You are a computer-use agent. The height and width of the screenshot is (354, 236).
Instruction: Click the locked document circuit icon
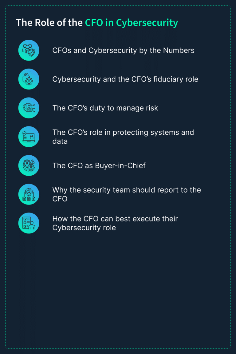(x=29, y=108)
